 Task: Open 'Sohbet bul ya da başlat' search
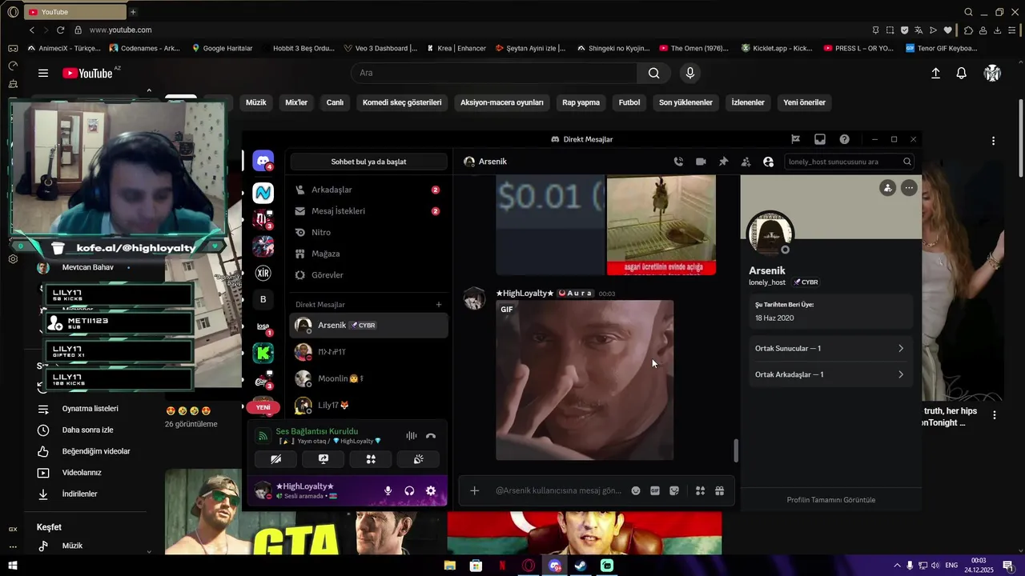(x=368, y=162)
